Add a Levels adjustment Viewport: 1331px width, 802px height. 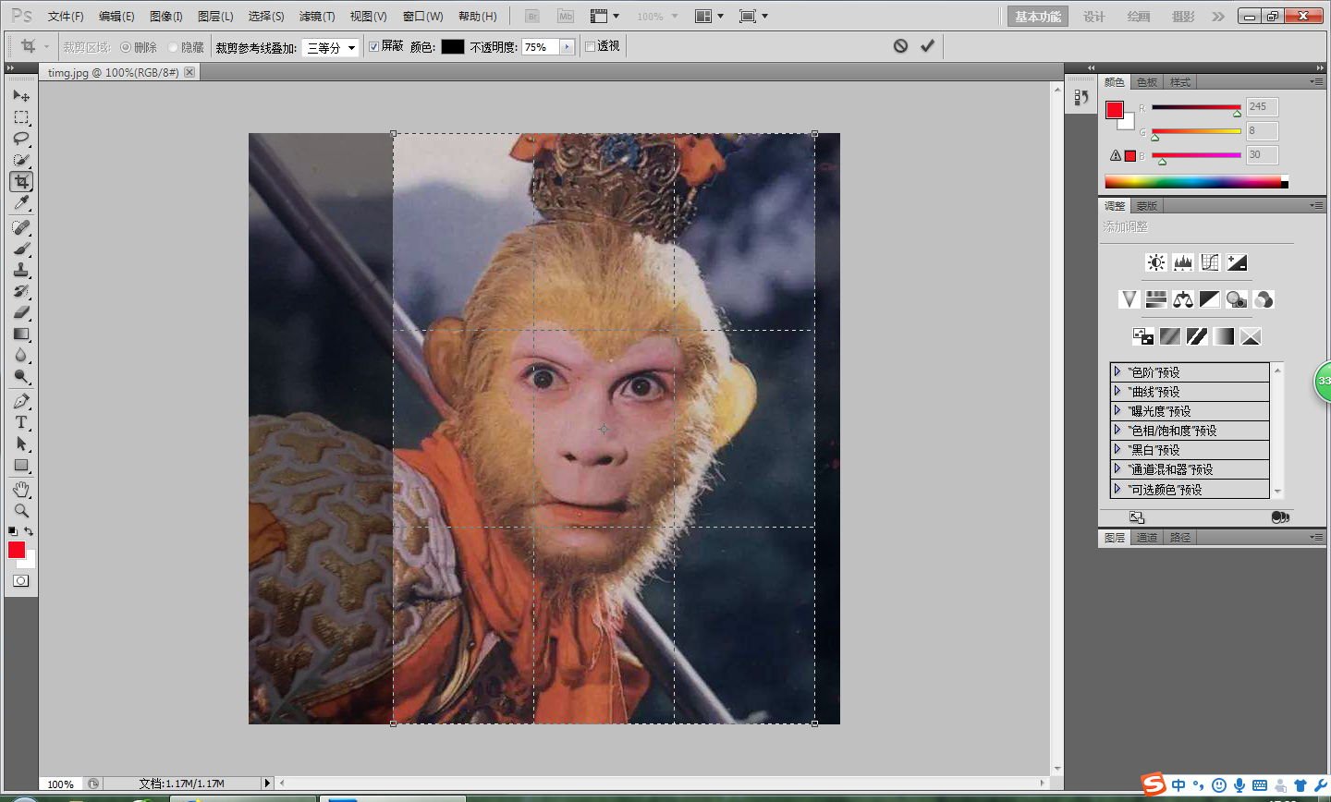[x=1183, y=262]
